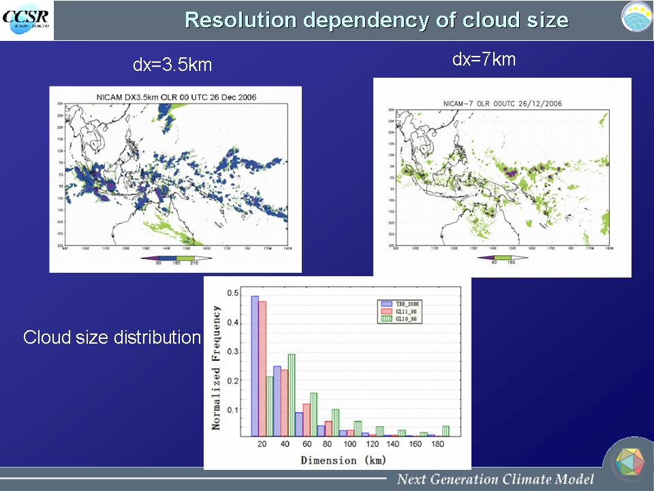The height and width of the screenshot is (491, 654).
Task: Click the round sun-and-globe logo at top right
Action: click(636, 17)
